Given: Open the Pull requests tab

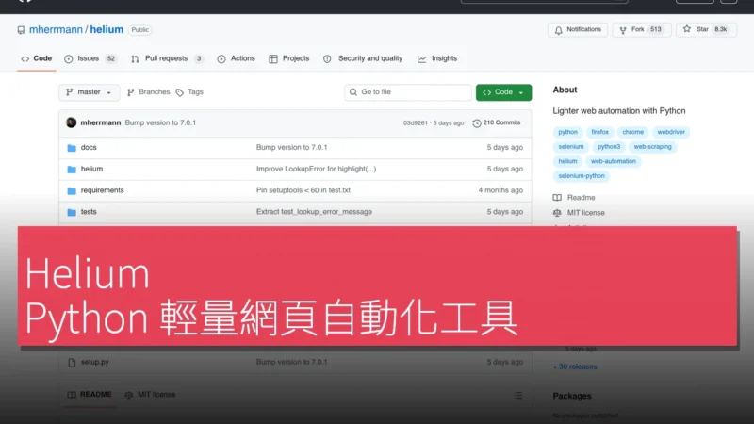Looking at the screenshot, I should pos(167,58).
